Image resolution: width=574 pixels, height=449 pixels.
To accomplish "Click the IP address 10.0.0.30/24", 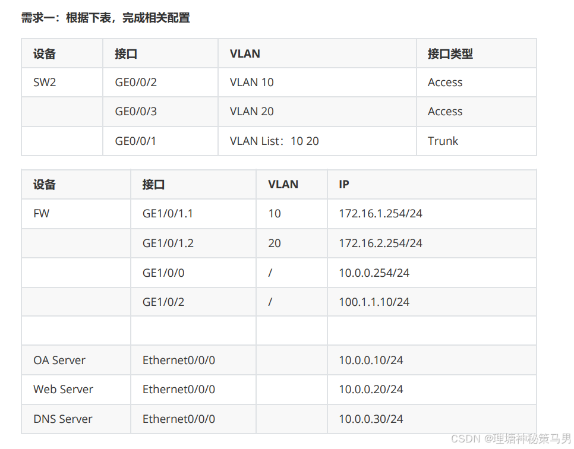I will tap(371, 419).
